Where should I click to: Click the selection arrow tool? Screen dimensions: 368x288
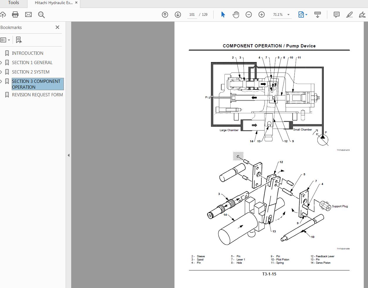tap(223, 14)
